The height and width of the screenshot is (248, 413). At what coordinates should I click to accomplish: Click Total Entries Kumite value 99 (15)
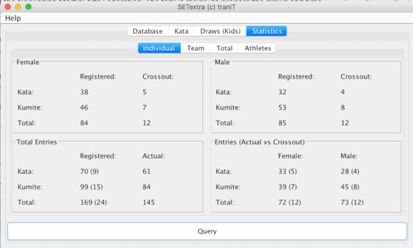pyautogui.click(x=92, y=187)
